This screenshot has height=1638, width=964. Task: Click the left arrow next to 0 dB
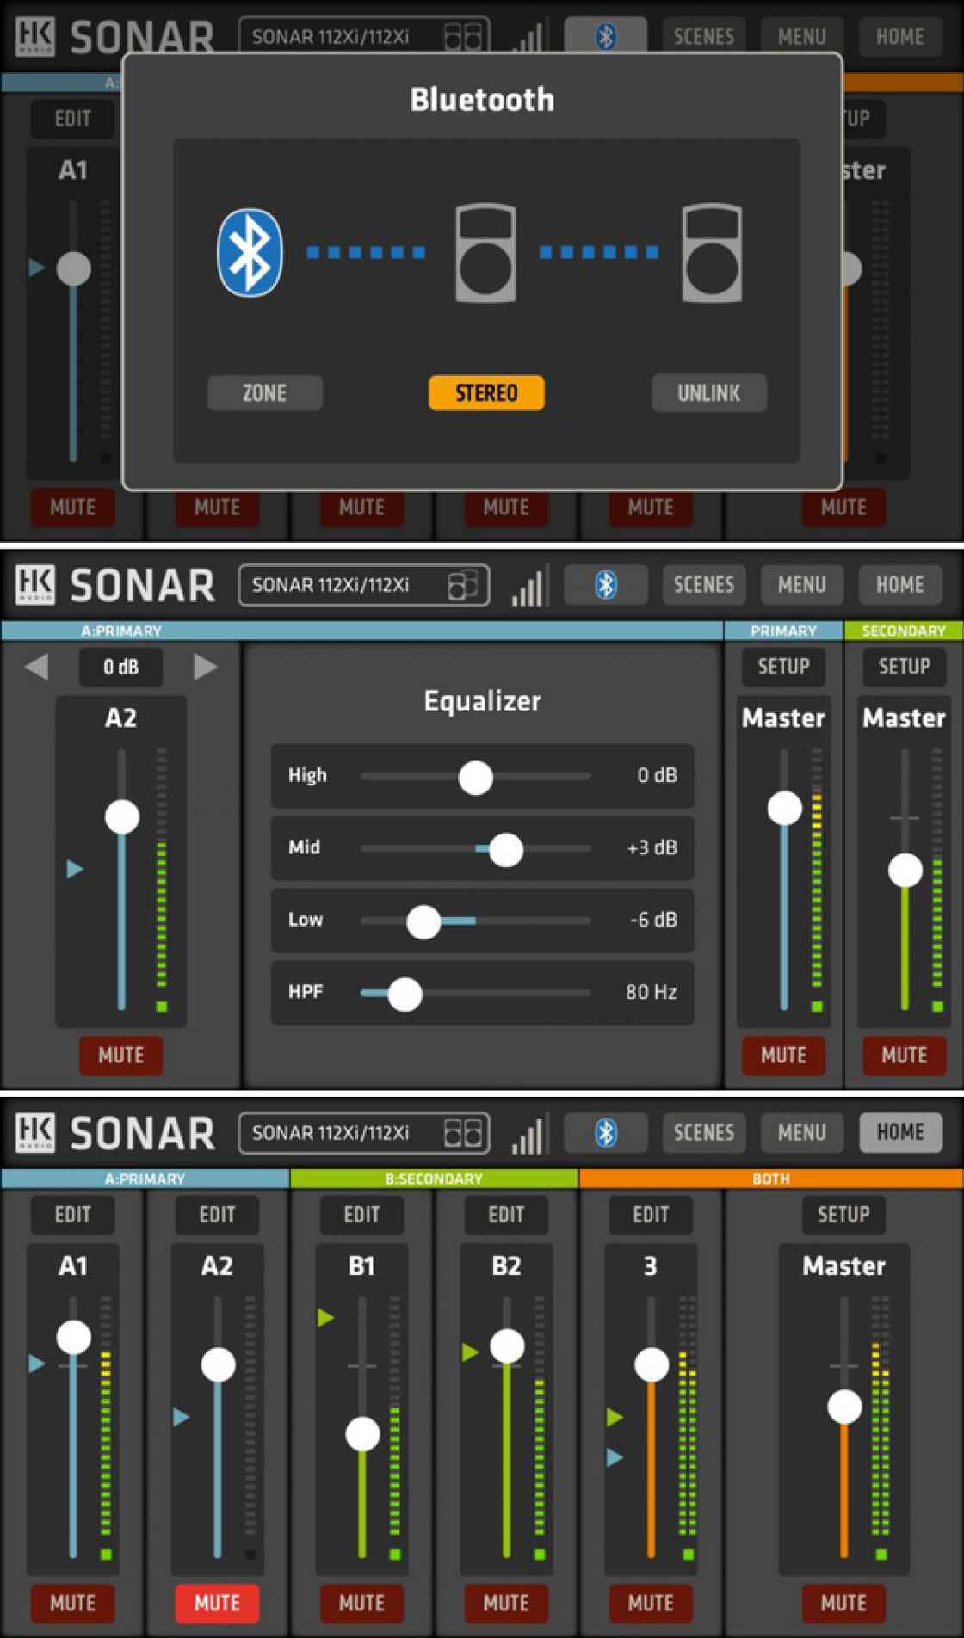coord(36,666)
